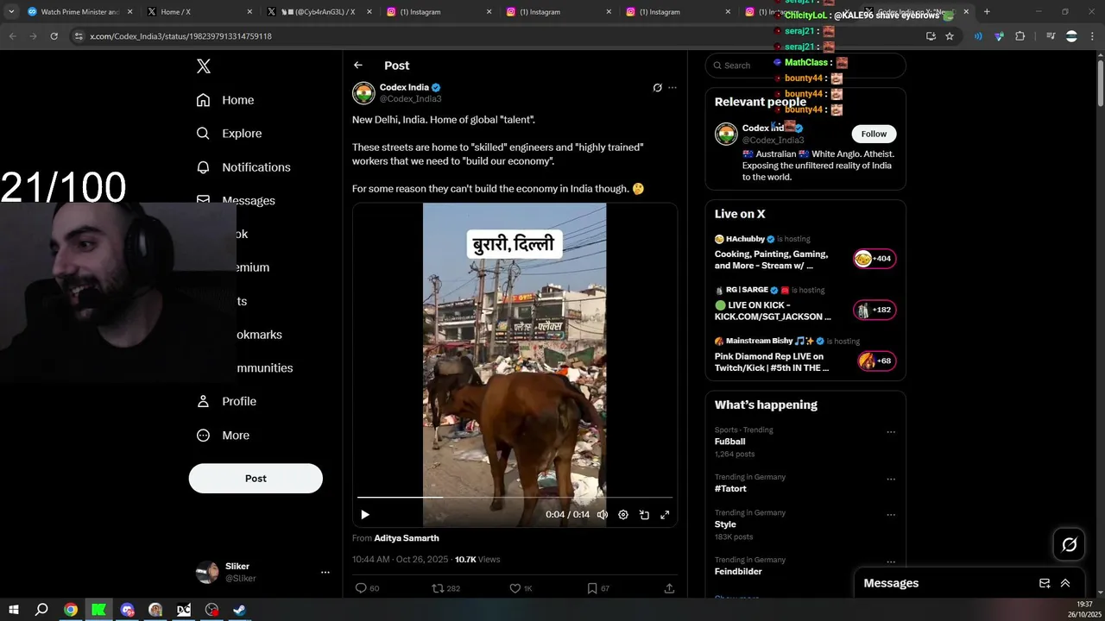Image resolution: width=1105 pixels, height=621 pixels.
Task: Open Home from the X sidebar
Action: tap(225, 100)
